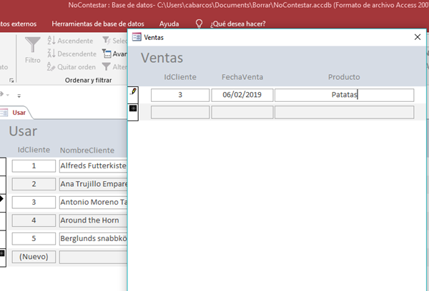Sort records with the Descendente button
Screen dimensions: 429x291
click(x=71, y=53)
